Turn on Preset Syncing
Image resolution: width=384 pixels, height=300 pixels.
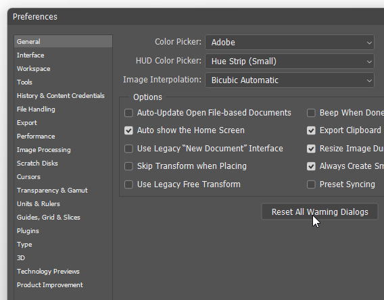pyautogui.click(x=311, y=184)
